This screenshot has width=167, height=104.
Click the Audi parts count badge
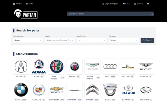[x=113, y=77]
